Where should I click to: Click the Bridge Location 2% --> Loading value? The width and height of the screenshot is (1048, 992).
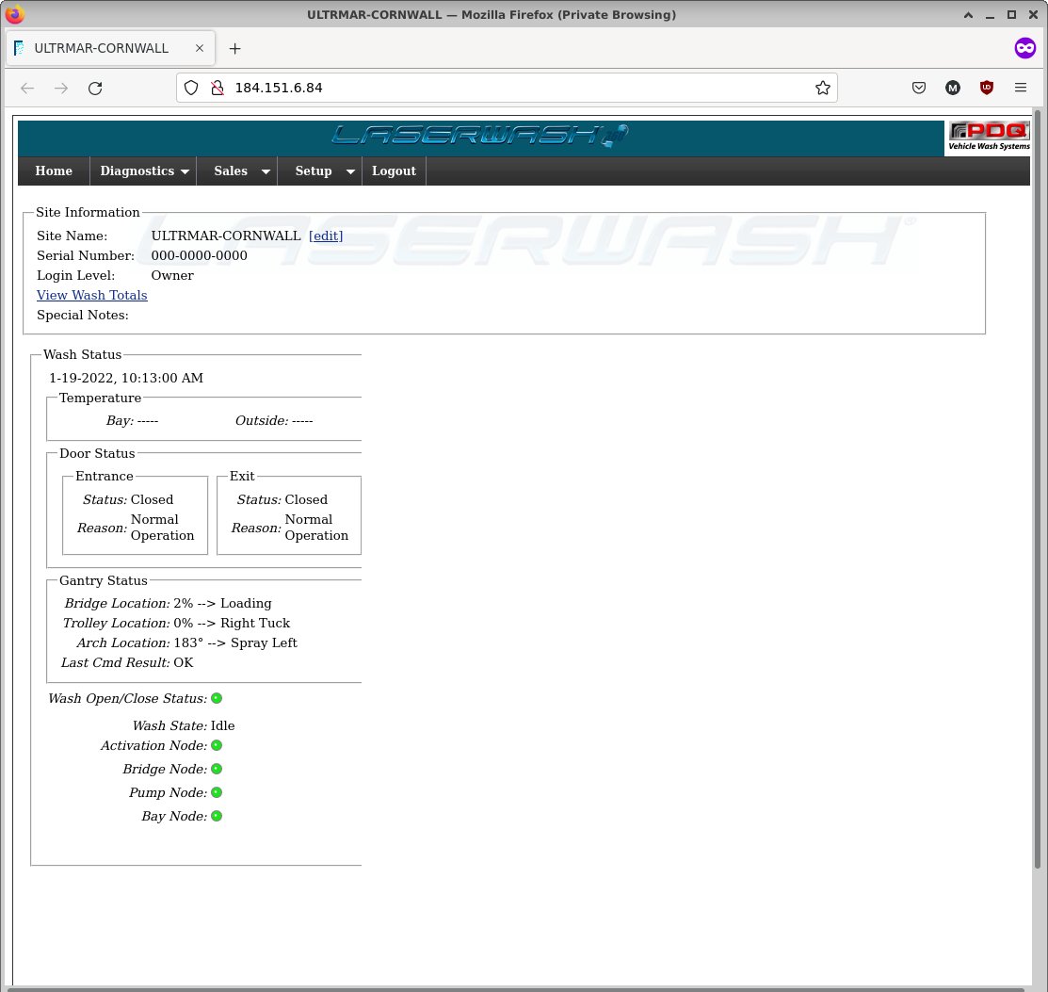click(222, 603)
